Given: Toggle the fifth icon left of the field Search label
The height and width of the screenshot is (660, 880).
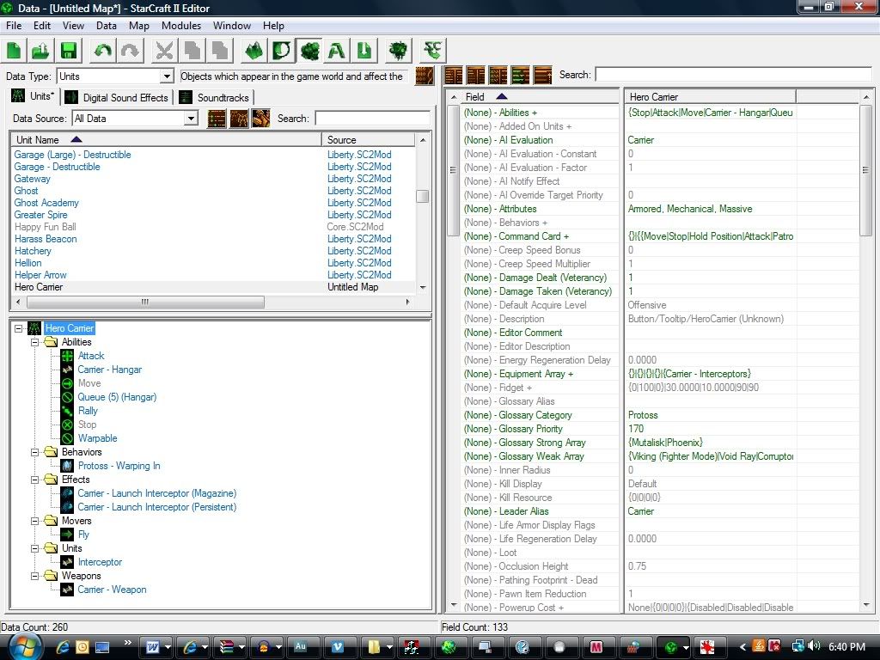Looking at the screenshot, I should pyautogui.click(x=543, y=75).
